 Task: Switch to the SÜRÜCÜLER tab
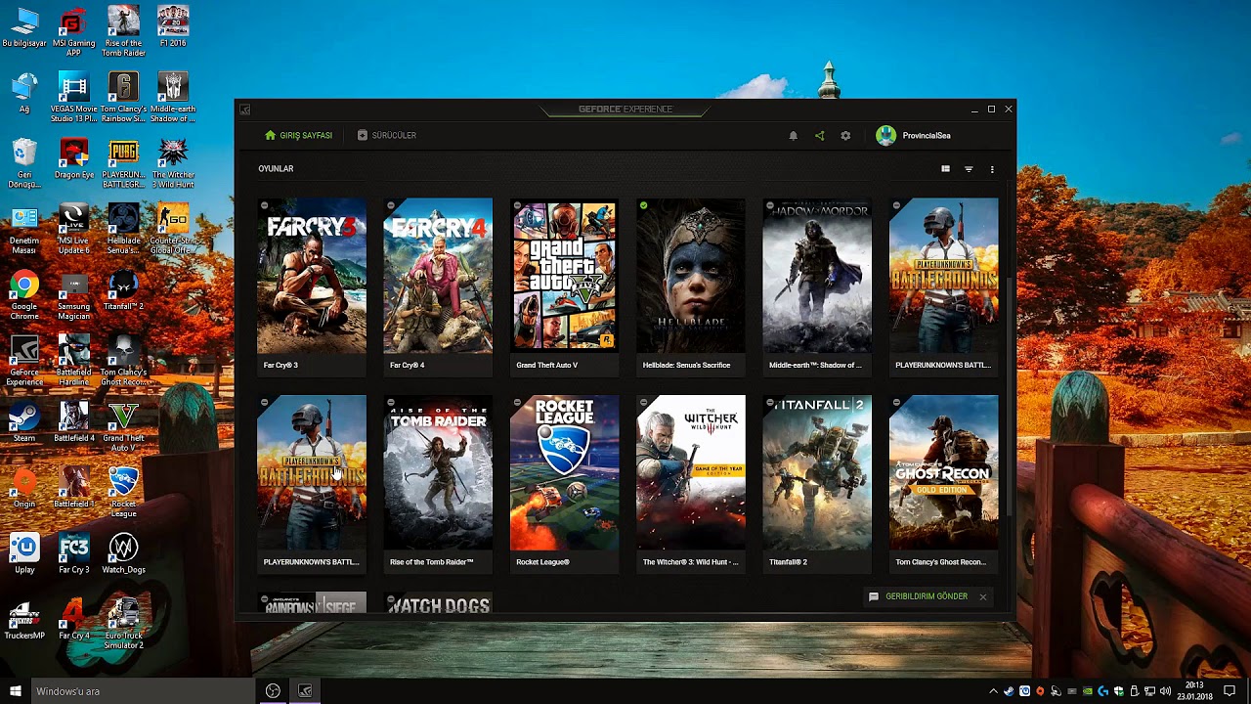[387, 136]
